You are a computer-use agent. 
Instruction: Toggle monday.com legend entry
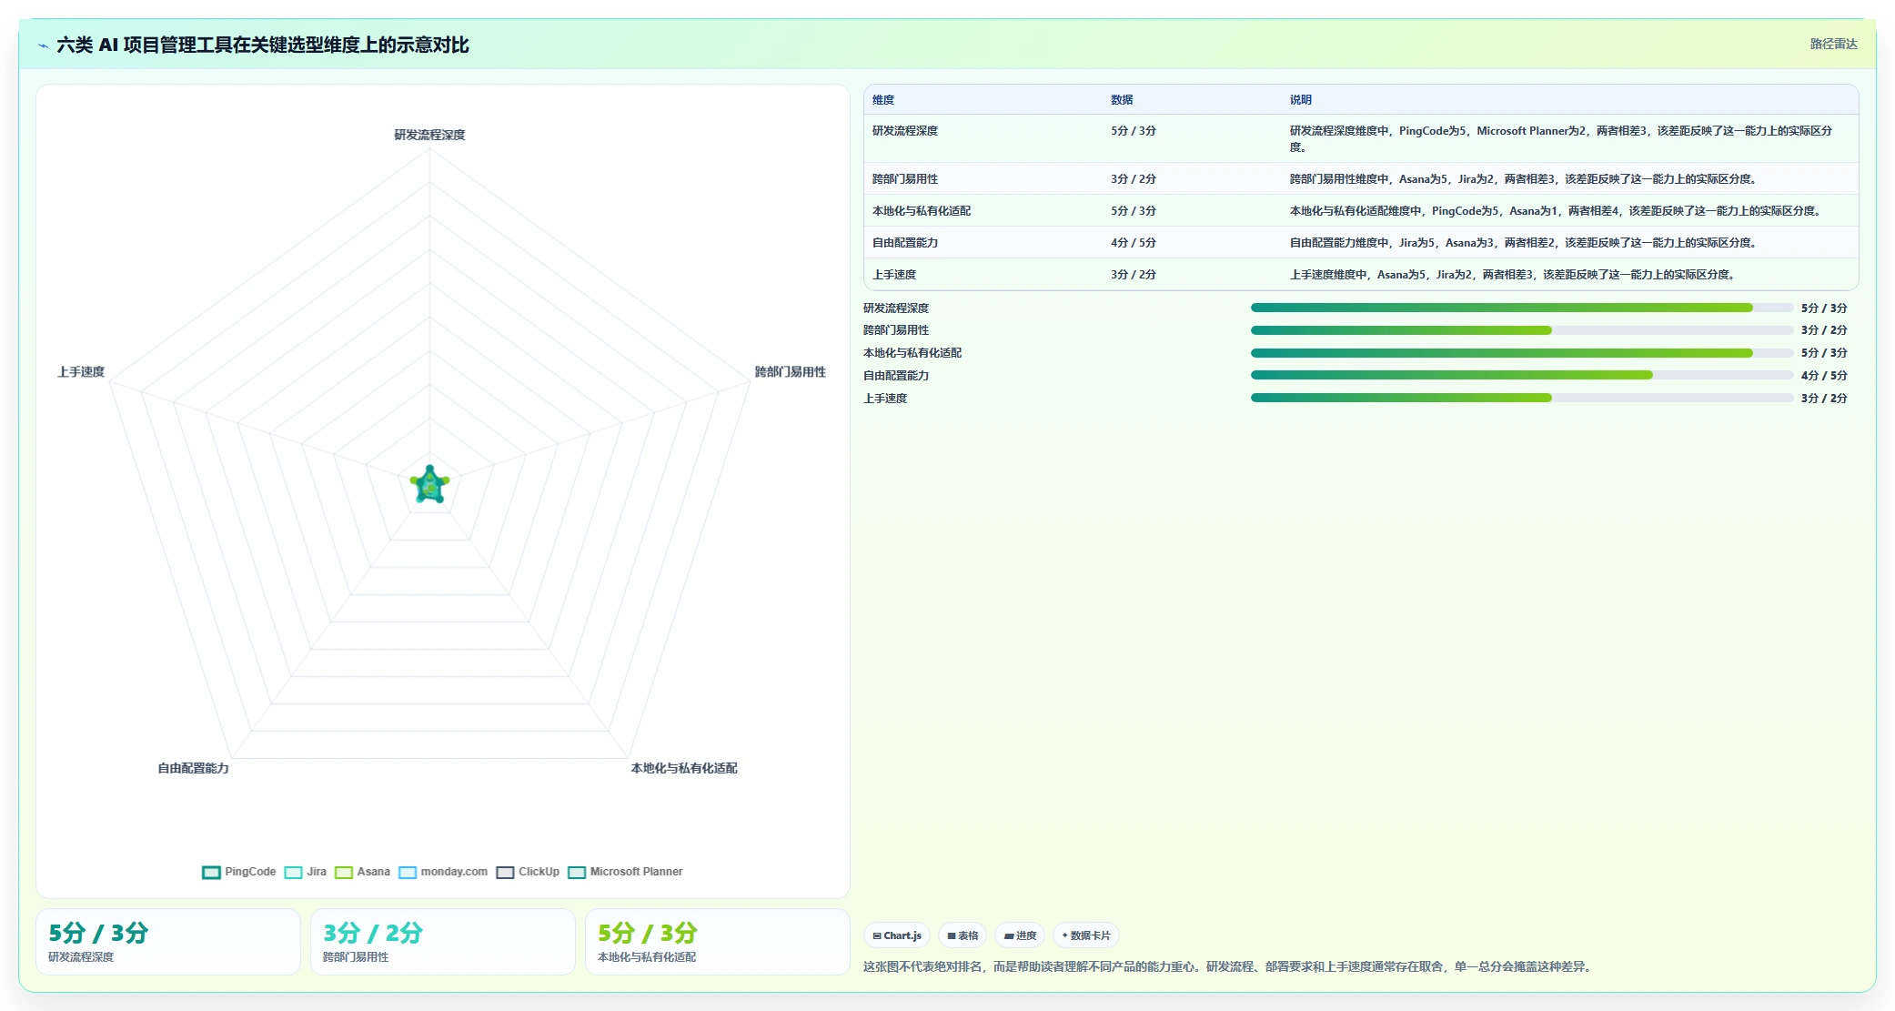443,872
